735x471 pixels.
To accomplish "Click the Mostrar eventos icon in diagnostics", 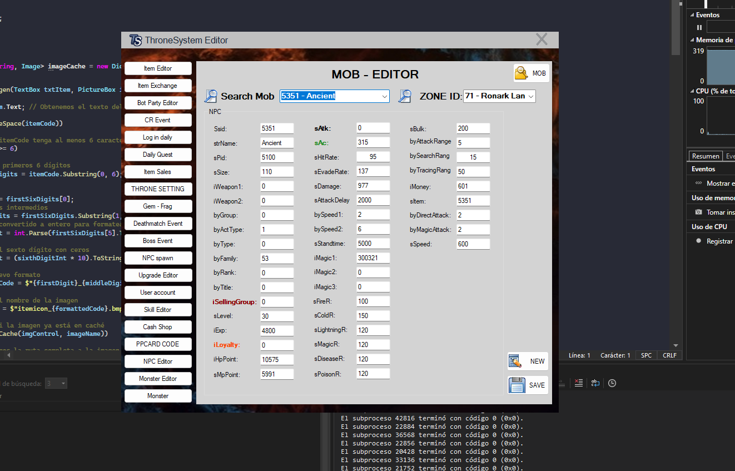I will [698, 183].
